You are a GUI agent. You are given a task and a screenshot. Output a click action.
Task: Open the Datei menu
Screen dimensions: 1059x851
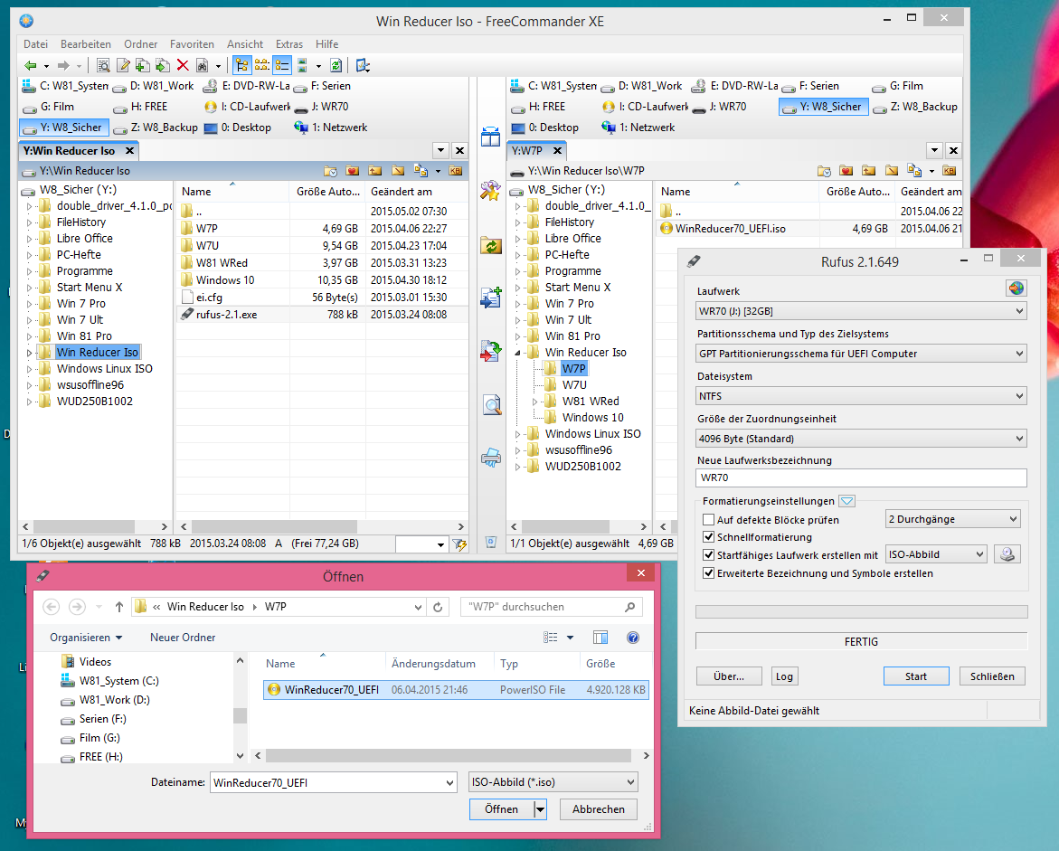pos(36,44)
